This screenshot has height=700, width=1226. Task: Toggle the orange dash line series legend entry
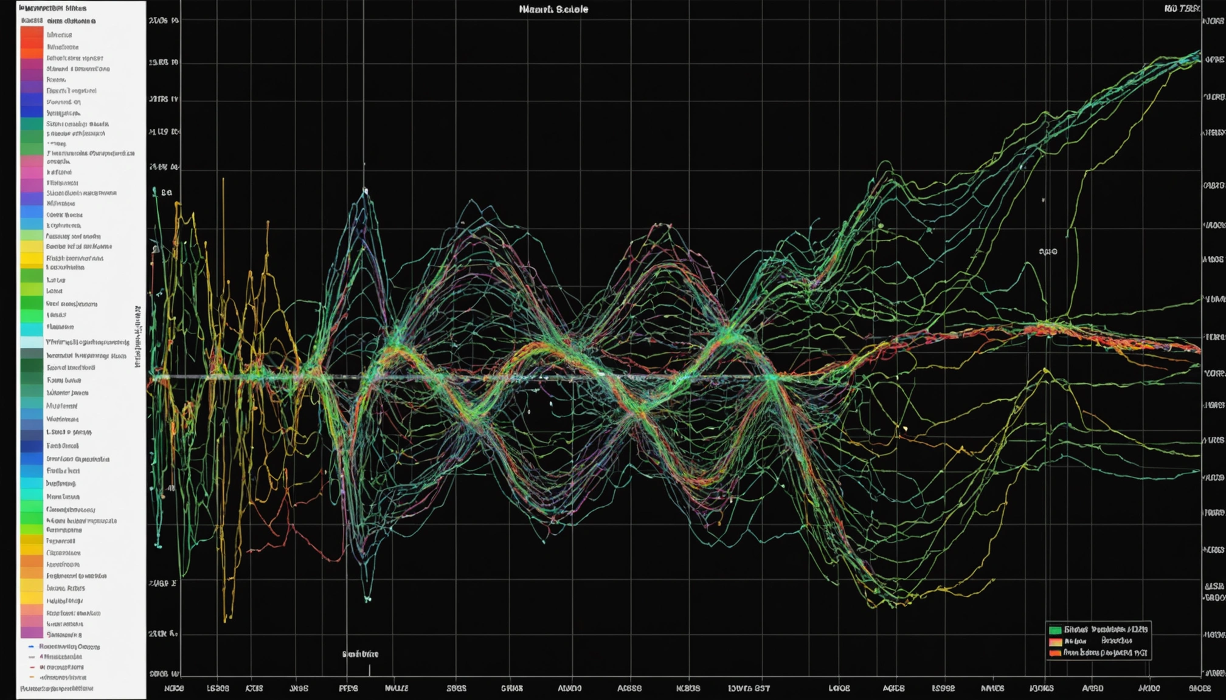coord(32,678)
